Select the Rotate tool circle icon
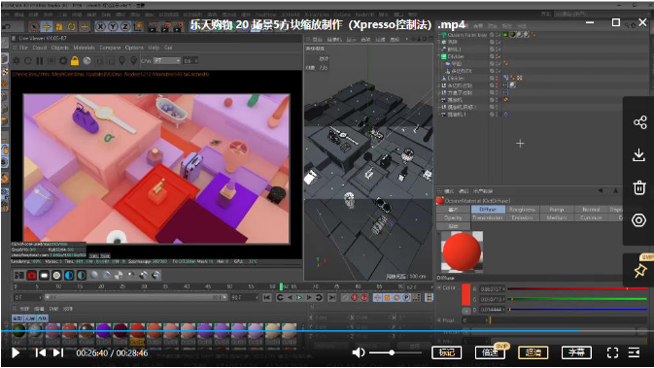Image resolution: width=654 pixels, height=368 pixels. point(71,26)
